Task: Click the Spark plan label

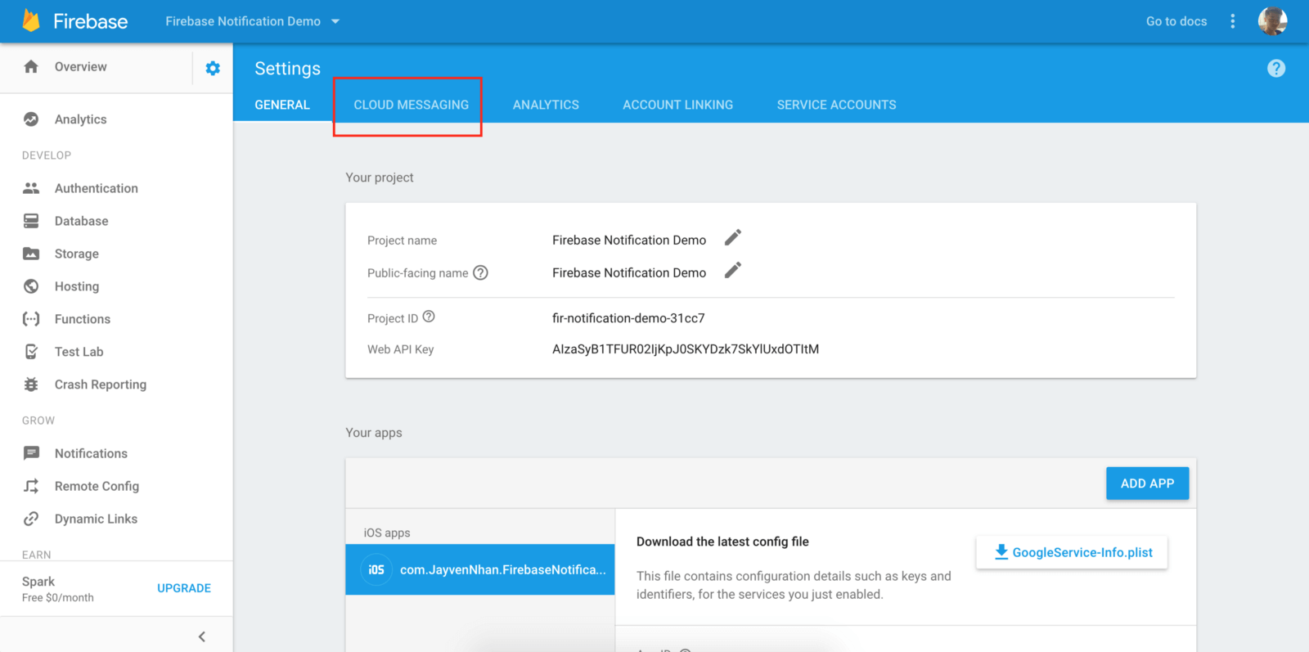Action: 38,582
